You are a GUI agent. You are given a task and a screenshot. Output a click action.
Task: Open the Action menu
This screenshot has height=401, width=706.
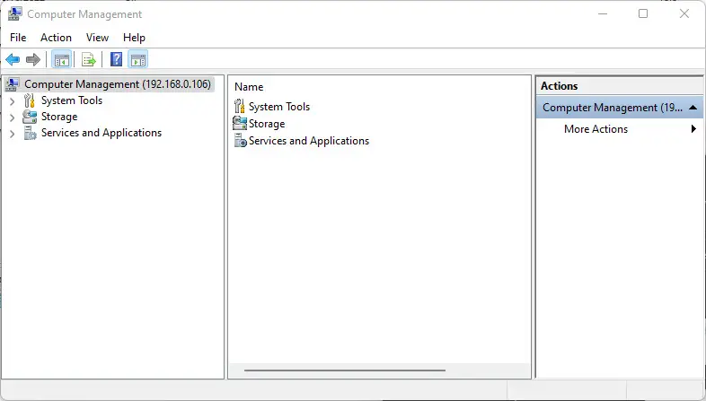coord(56,38)
